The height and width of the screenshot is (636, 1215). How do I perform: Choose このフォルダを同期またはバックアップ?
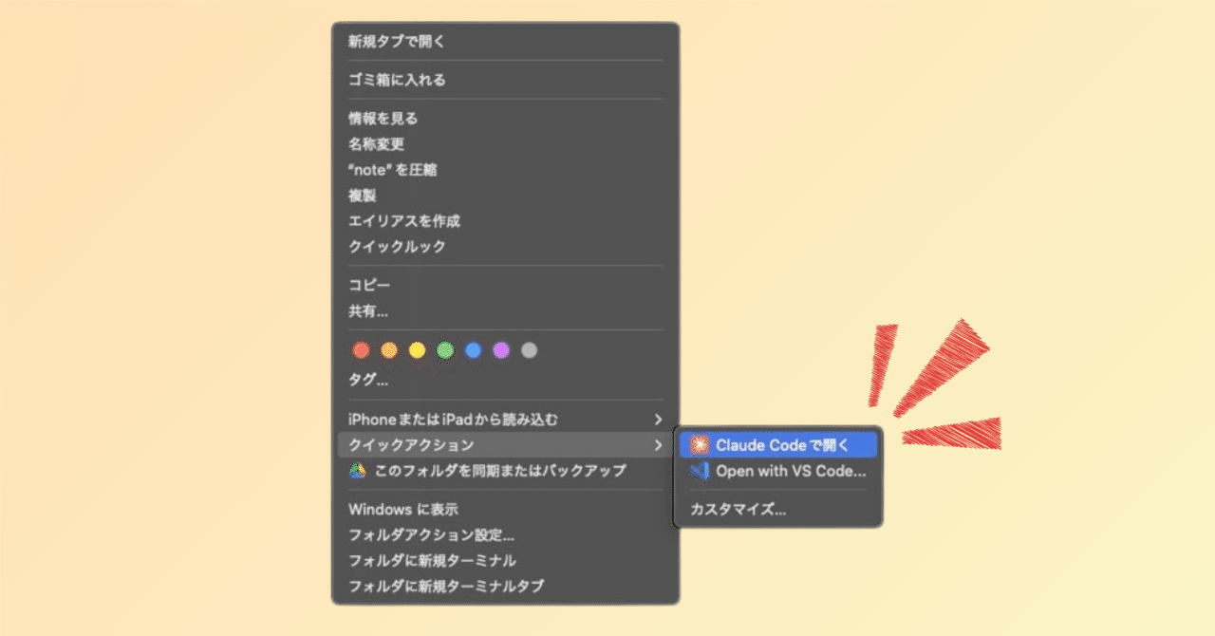500,471
